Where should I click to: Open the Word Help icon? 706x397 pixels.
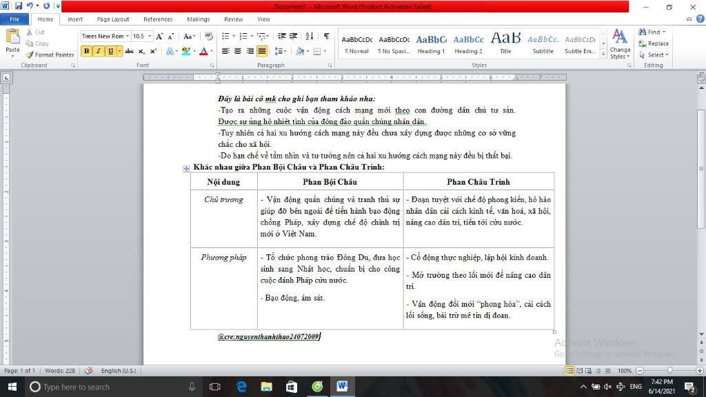point(700,19)
